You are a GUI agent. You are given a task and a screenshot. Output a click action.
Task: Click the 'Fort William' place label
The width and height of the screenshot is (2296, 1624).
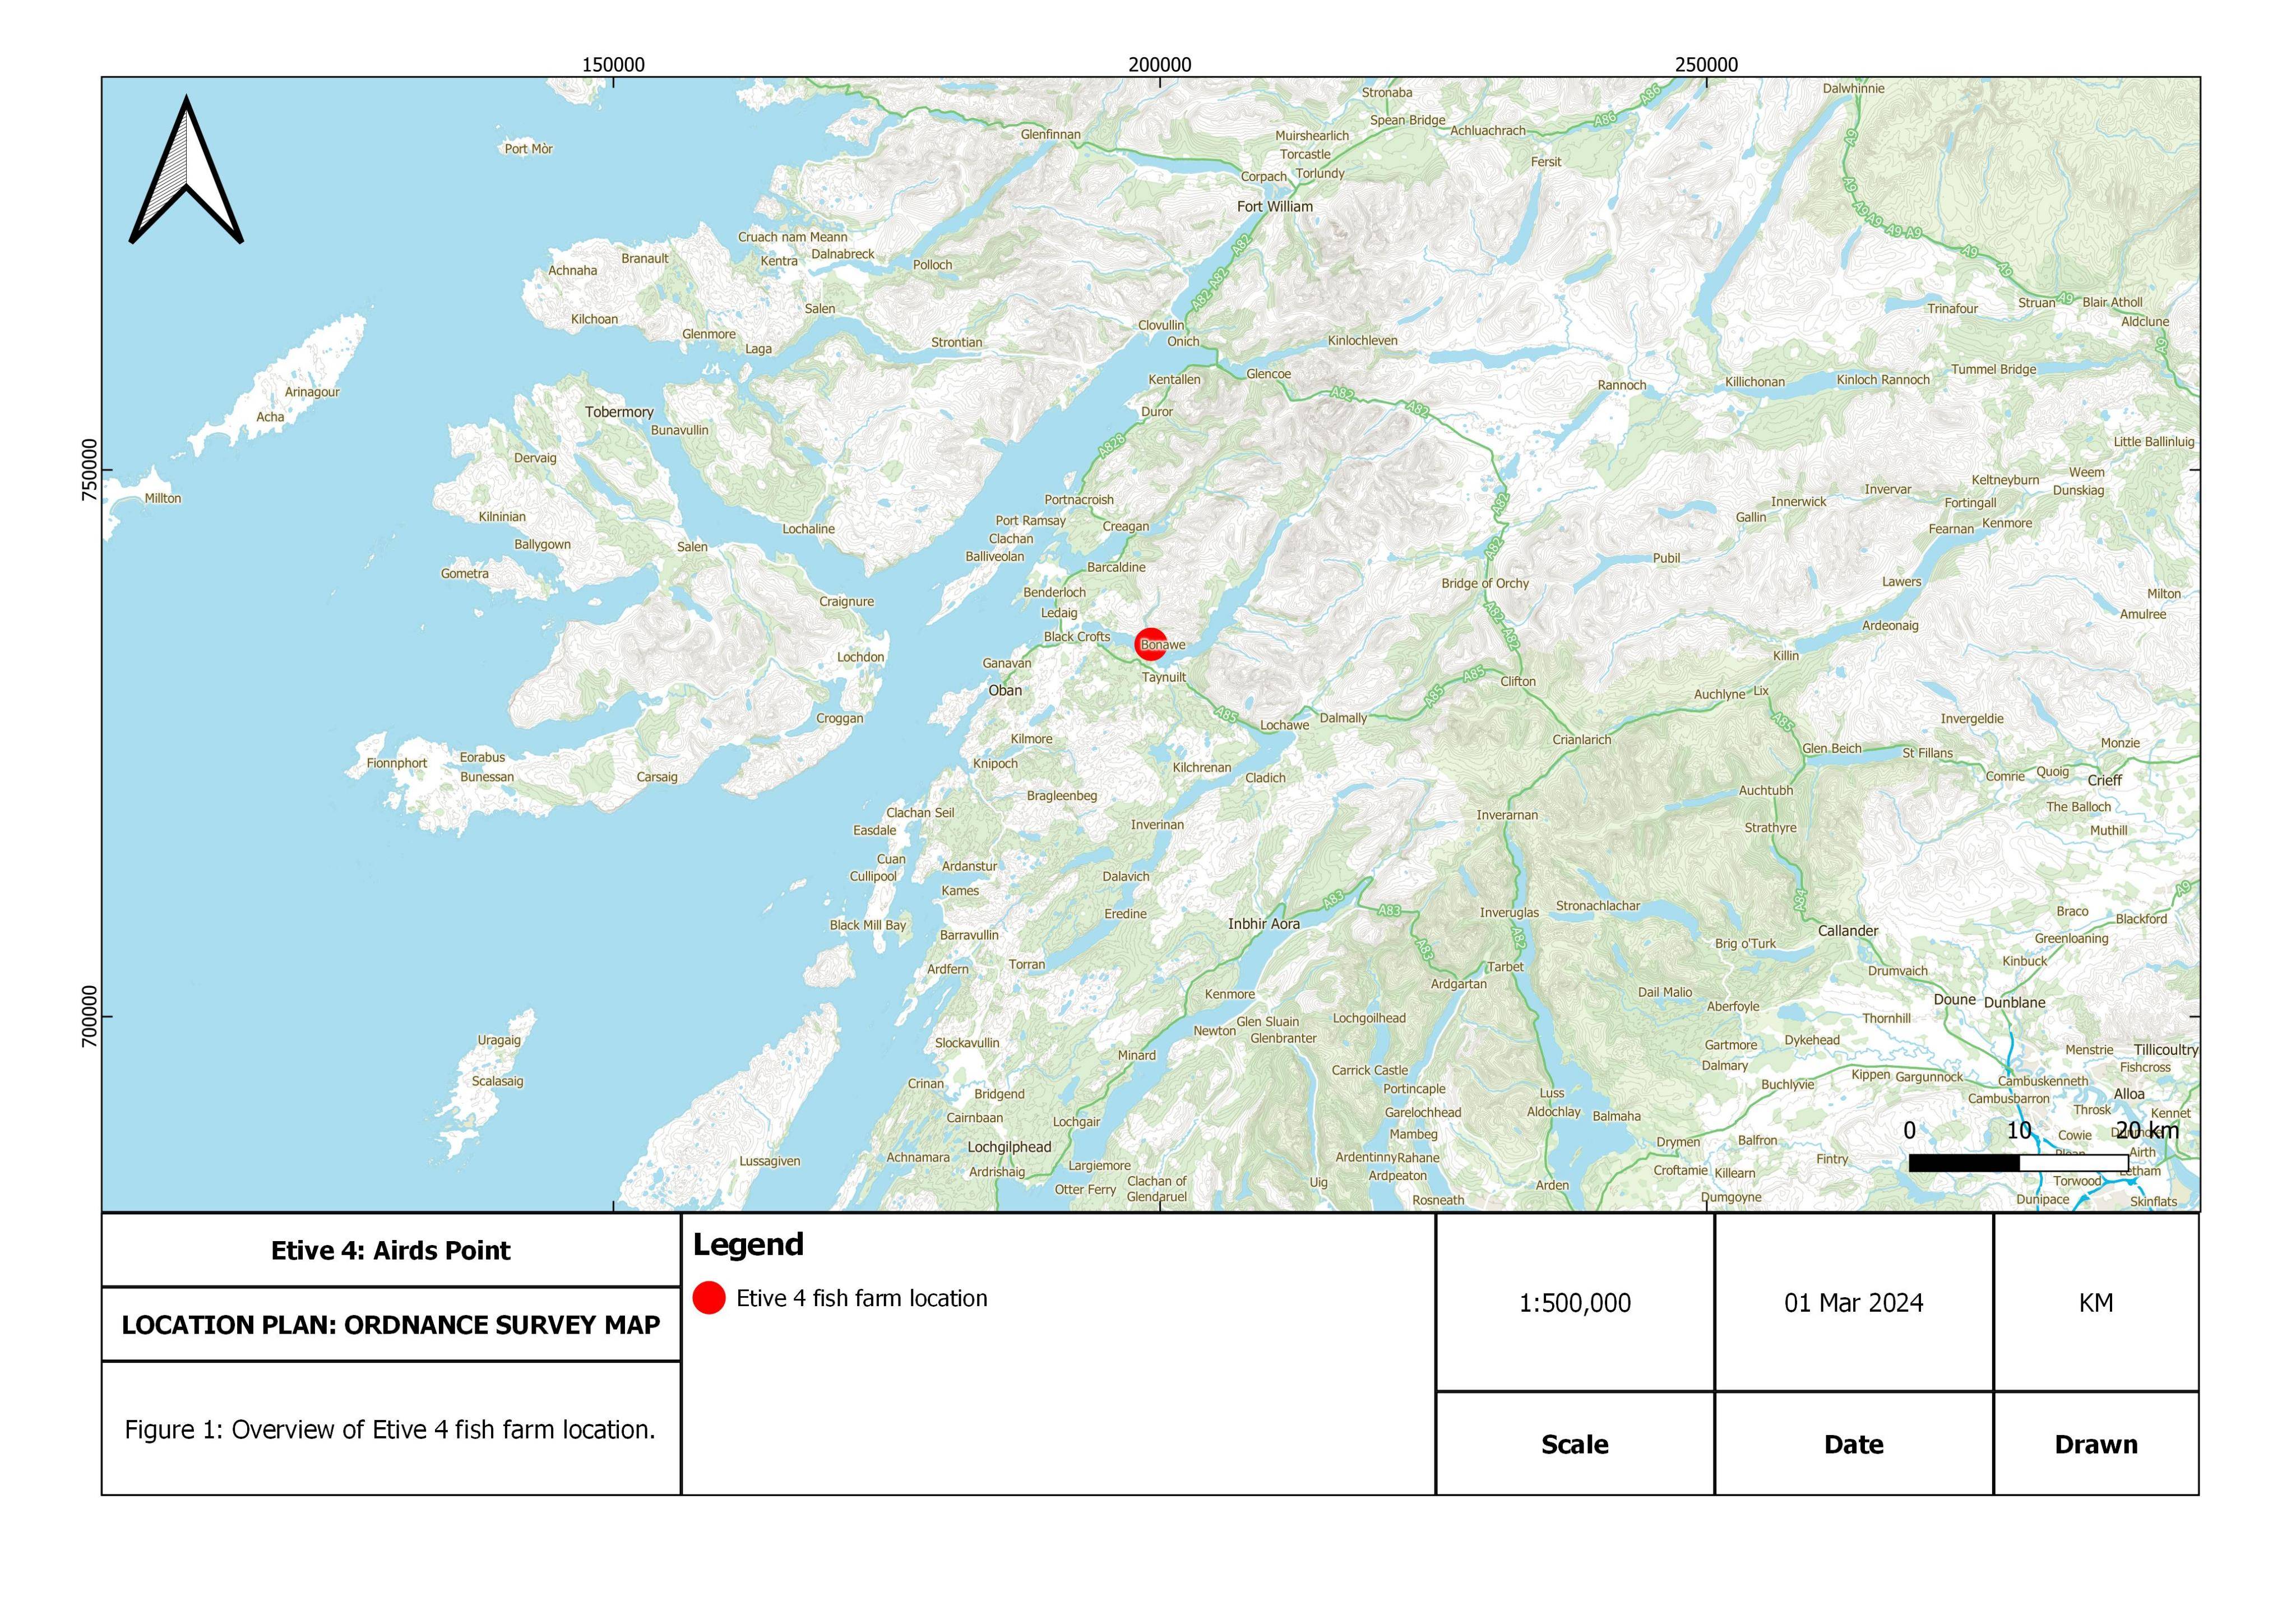pyautogui.click(x=1275, y=207)
